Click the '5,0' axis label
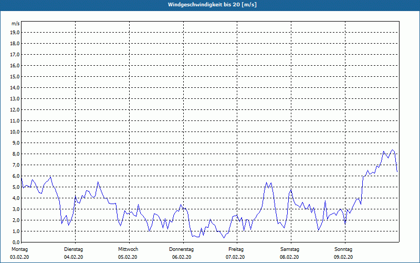 pyautogui.click(x=16, y=187)
